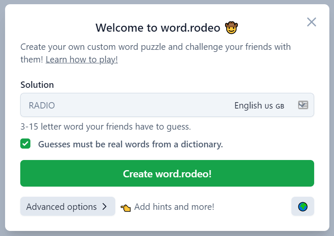Click the pointing hand emoji
334x236 pixels.
click(x=126, y=207)
